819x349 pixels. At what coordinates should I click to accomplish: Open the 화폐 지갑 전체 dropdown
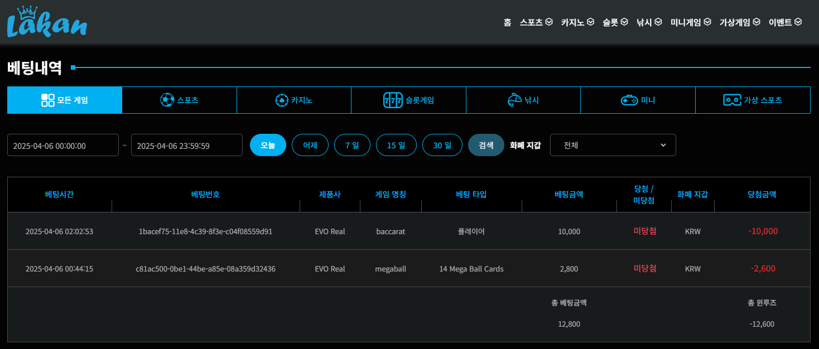coord(613,145)
